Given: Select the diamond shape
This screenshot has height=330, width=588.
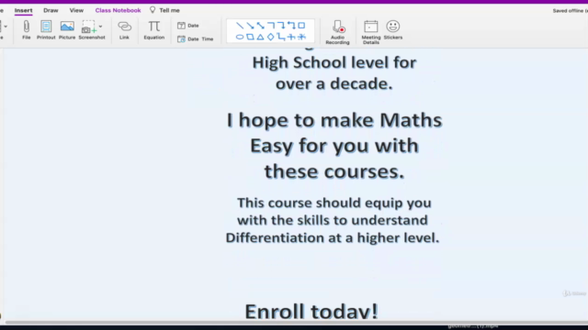Looking at the screenshot, I should [x=271, y=37].
